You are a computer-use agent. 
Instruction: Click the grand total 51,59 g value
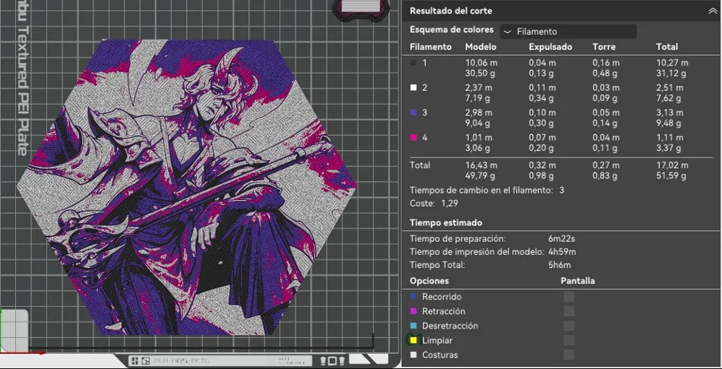pos(671,175)
